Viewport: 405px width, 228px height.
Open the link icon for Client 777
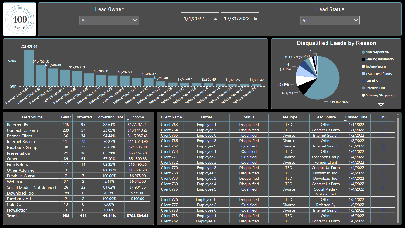(383, 204)
